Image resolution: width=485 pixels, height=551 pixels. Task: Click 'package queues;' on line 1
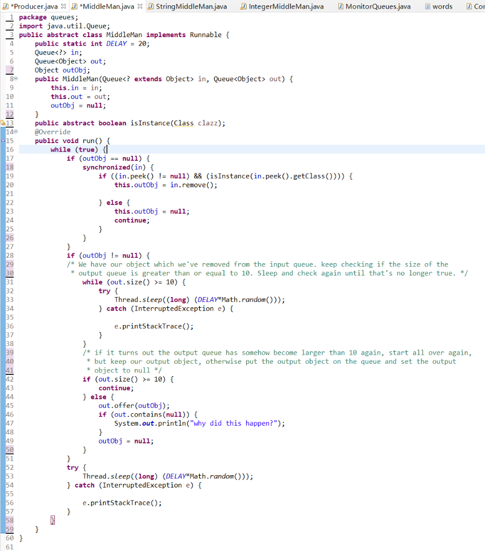coord(48,17)
